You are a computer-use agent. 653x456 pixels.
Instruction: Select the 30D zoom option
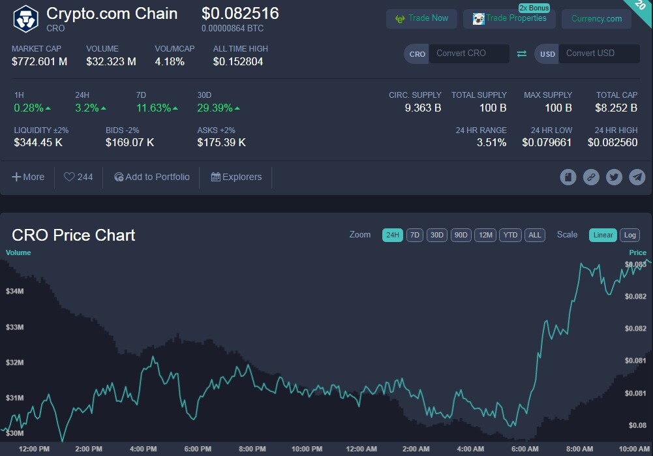[x=437, y=235]
